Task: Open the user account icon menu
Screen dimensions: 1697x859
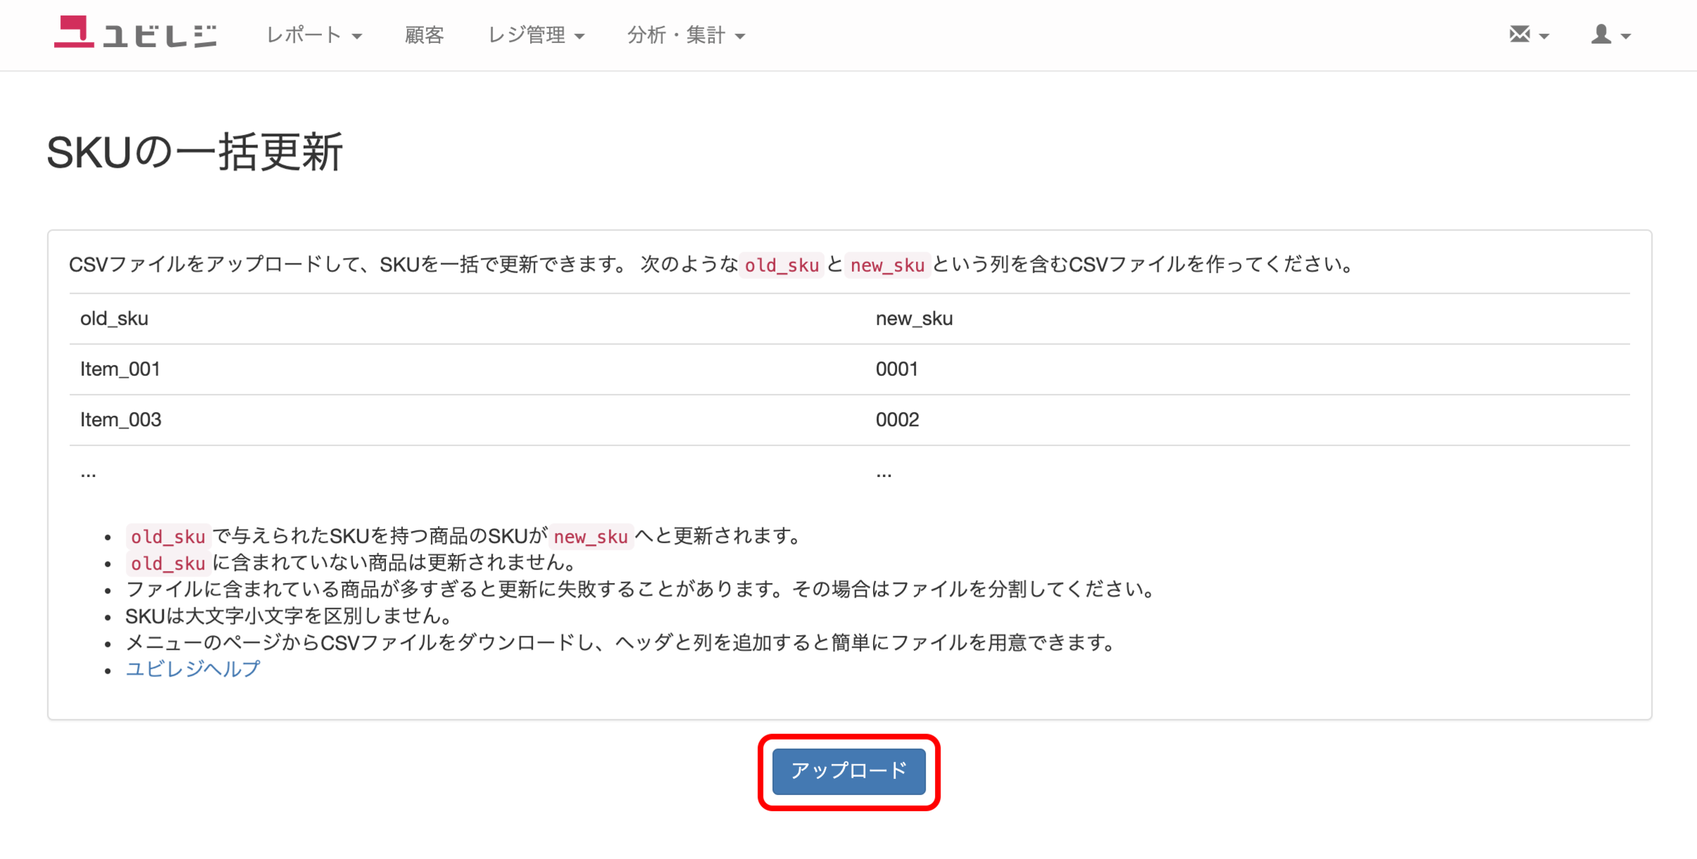Action: (1610, 34)
